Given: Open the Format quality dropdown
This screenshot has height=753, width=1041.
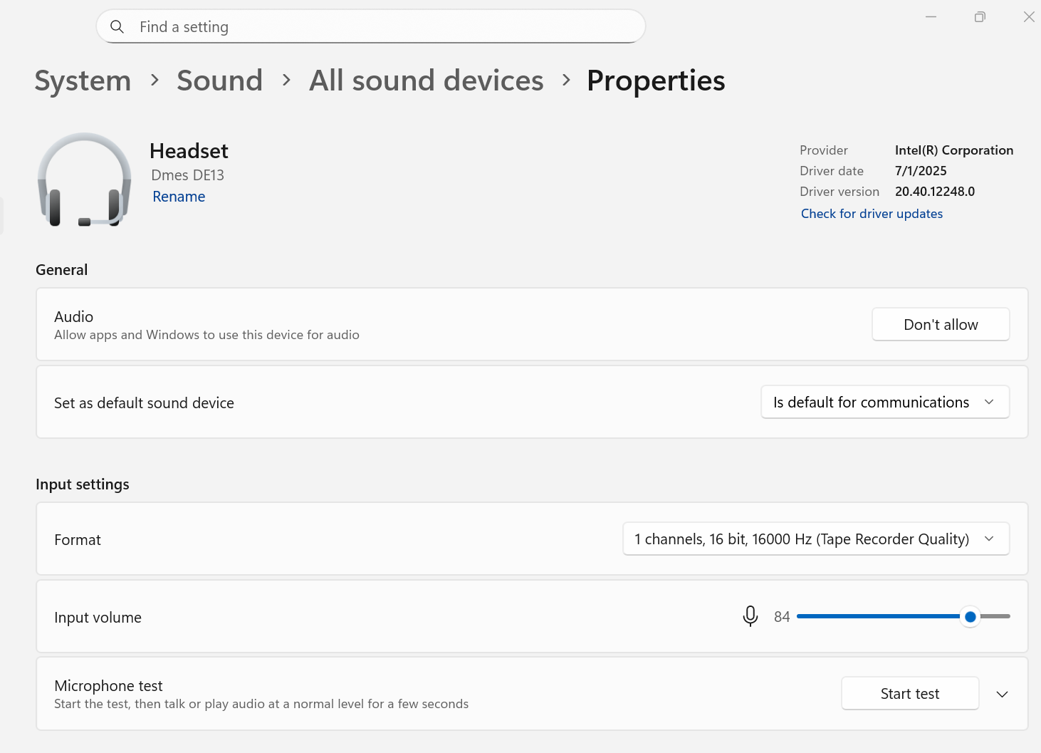Looking at the screenshot, I should pyautogui.click(x=815, y=539).
